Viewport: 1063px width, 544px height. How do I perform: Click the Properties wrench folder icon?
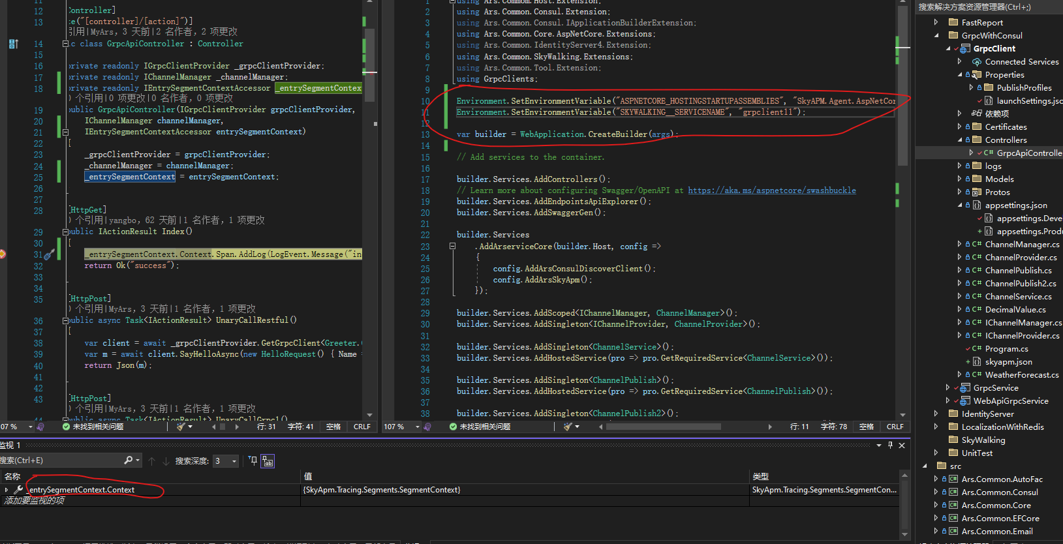tap(977, 75)
